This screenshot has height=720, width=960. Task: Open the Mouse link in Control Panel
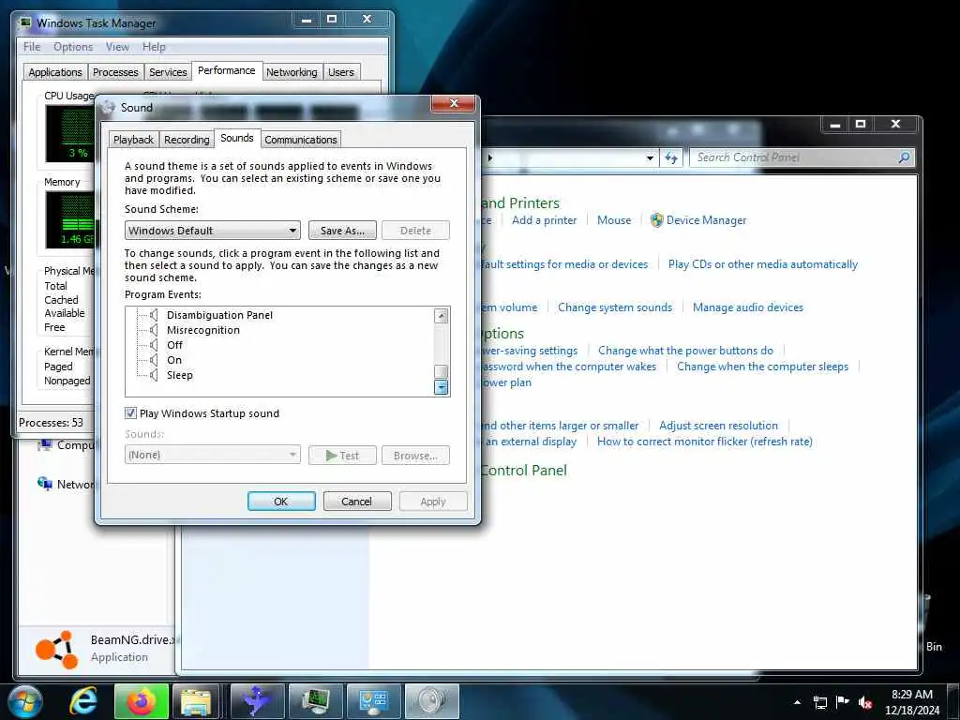coord(613,219)
